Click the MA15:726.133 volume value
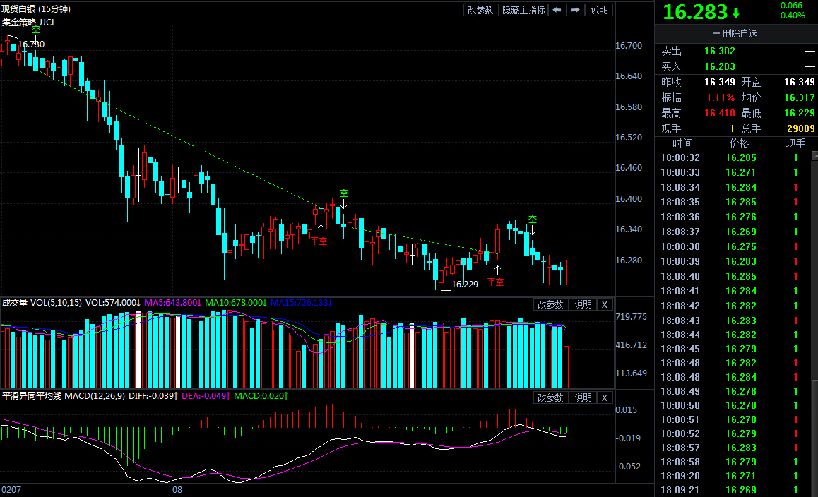 point(302,302)
